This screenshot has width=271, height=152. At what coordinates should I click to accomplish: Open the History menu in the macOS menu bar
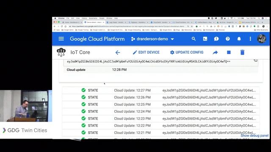click(x=84, y=18)
